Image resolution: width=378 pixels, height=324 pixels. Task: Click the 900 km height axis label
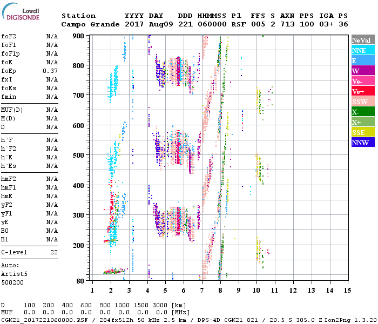click(79, 36)
